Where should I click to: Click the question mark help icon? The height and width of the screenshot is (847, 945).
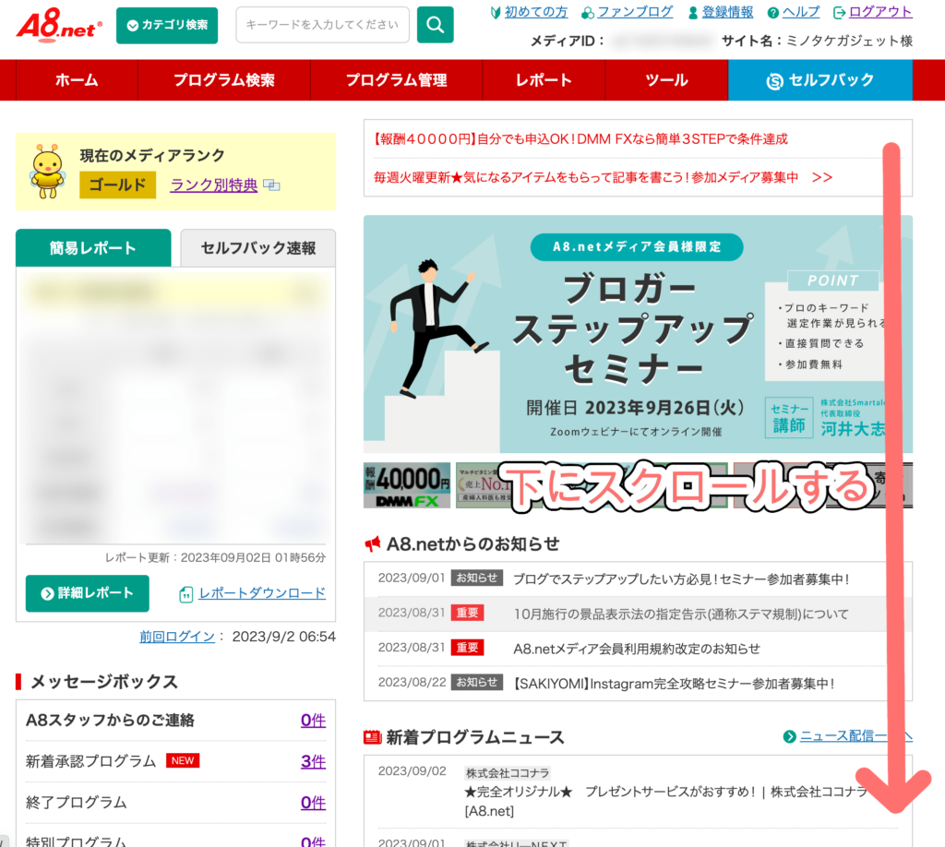[772, 12]
